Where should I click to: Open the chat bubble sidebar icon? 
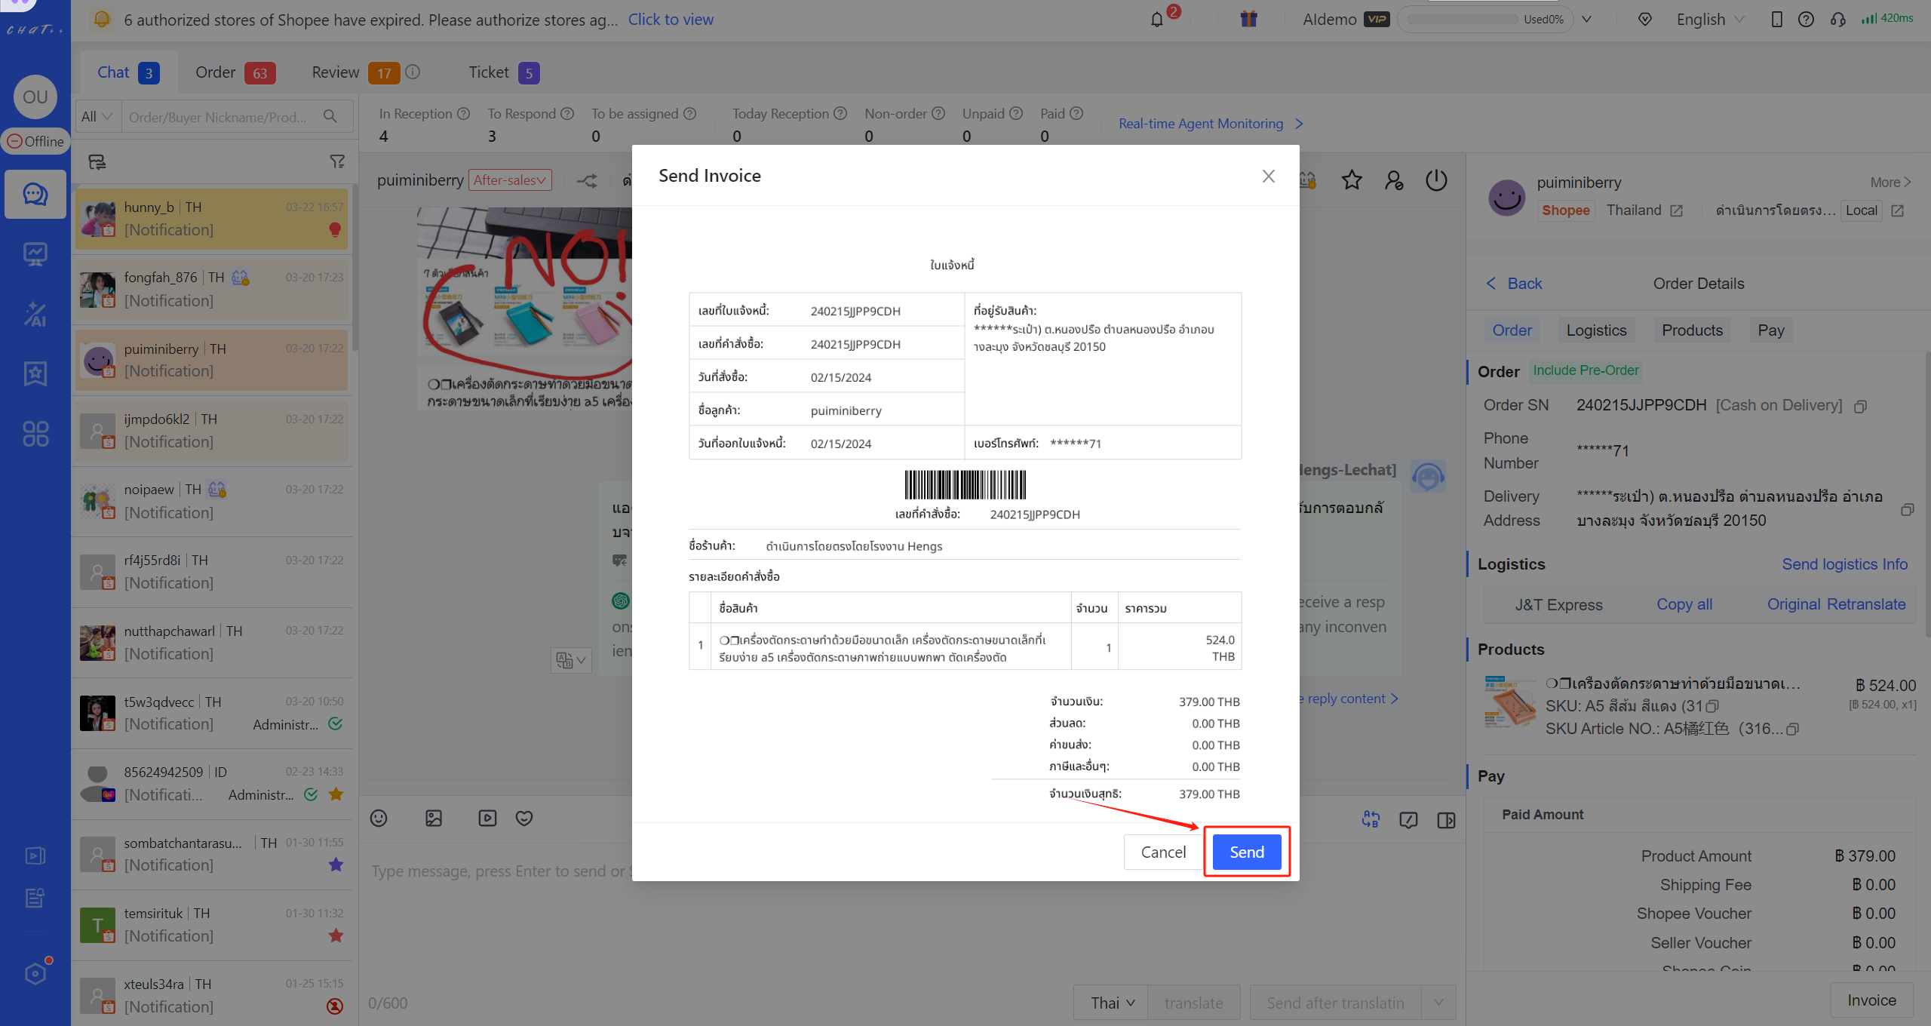pos(35,195)
